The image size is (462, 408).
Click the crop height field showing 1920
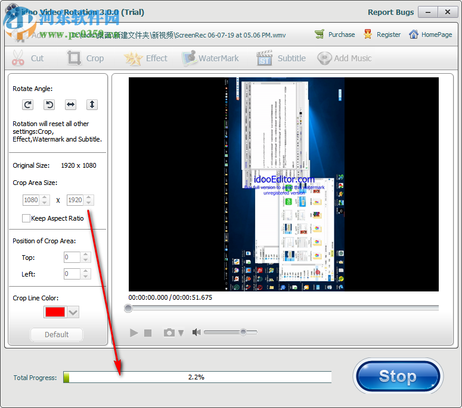(x=75, y=200)
